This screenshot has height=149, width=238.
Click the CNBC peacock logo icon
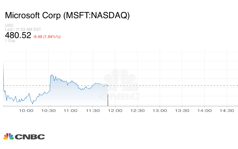[x=8, y=136]
